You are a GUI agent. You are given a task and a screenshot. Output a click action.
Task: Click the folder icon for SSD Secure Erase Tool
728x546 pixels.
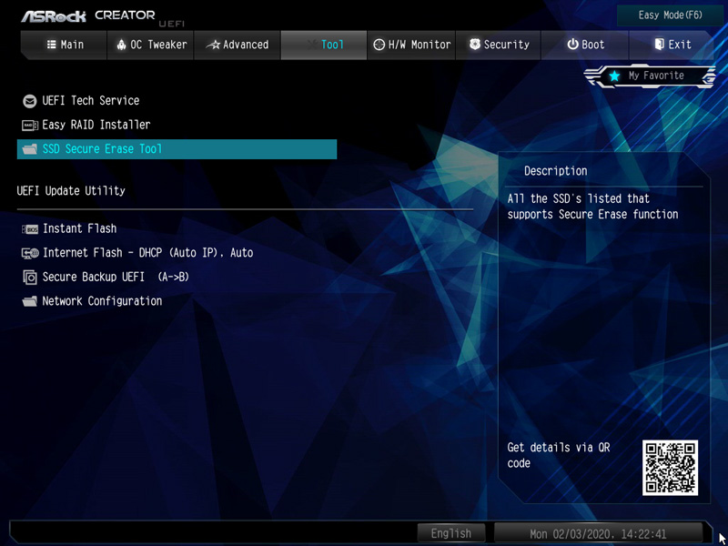point(30,149)
